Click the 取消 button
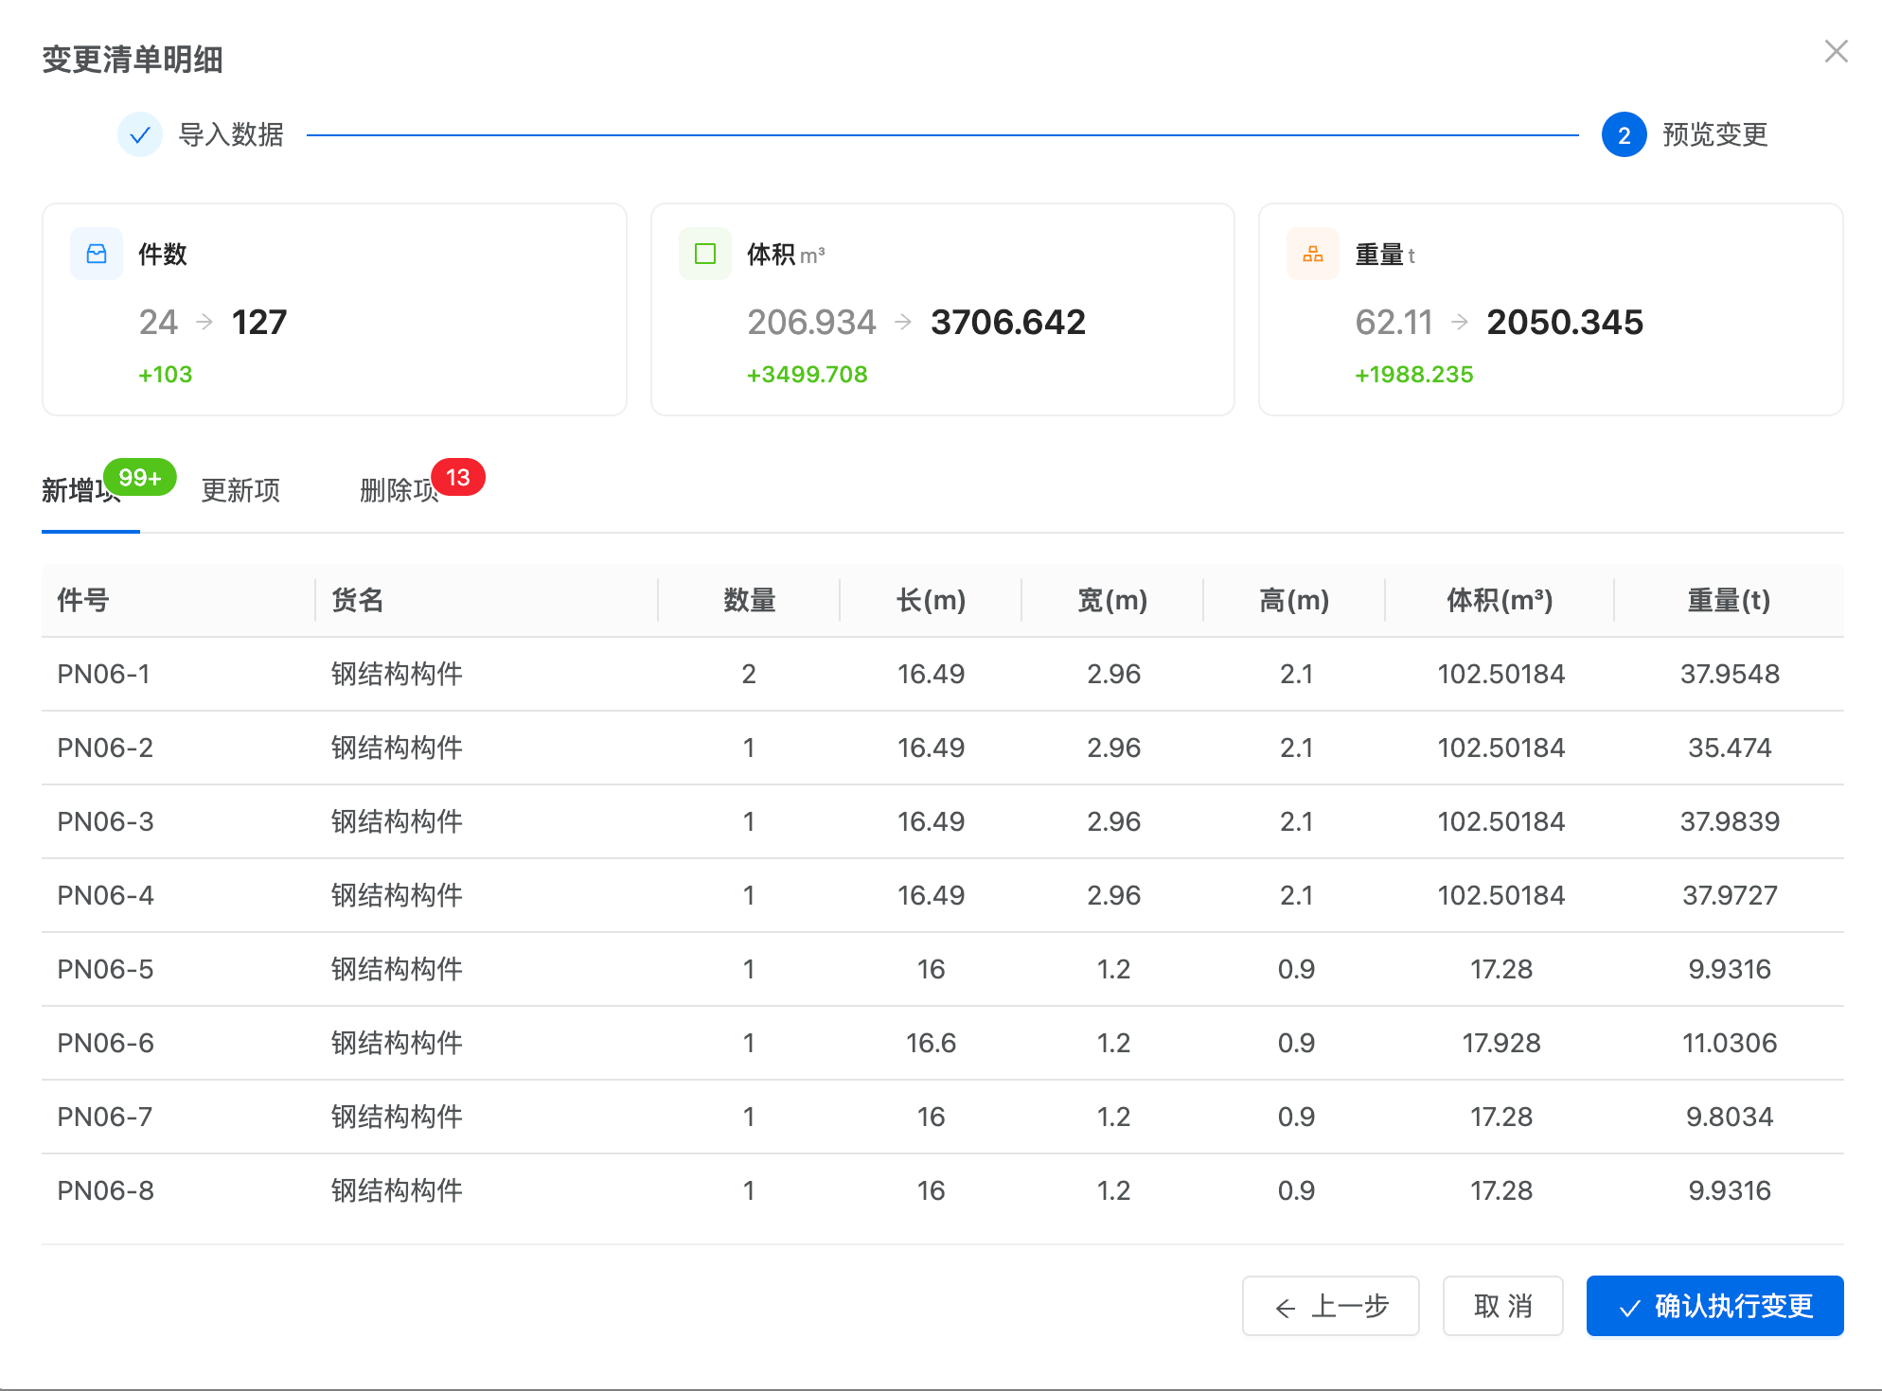The width and height of the screenshot is (1882, 1391). click(1502, 1306)
